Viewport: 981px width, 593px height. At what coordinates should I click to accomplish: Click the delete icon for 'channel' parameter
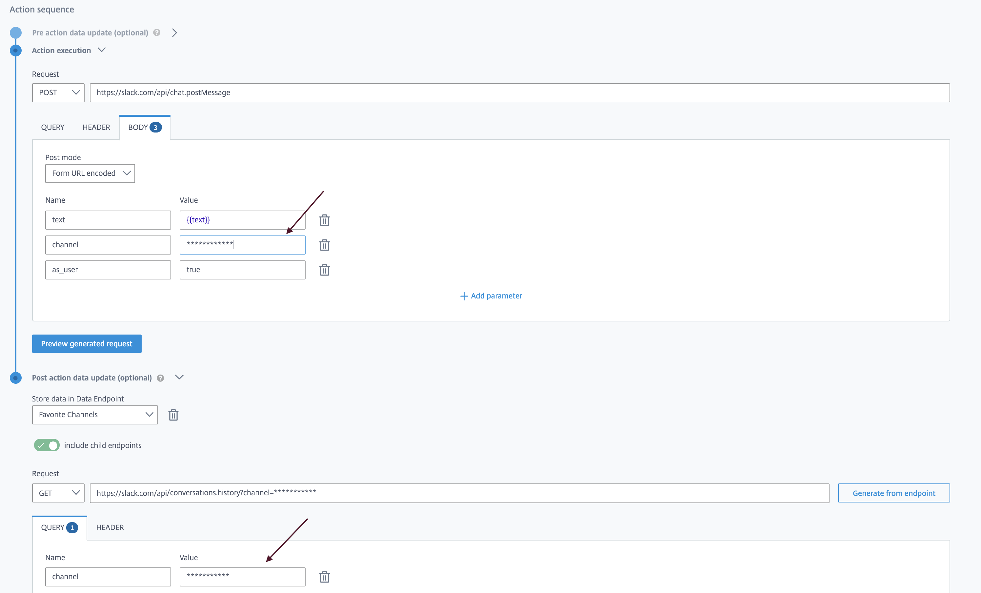tap(324, 245)
